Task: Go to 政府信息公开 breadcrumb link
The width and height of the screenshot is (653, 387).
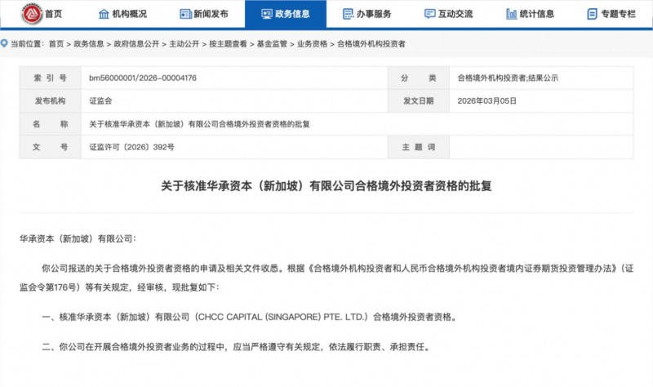Action: tap(136, 44)
